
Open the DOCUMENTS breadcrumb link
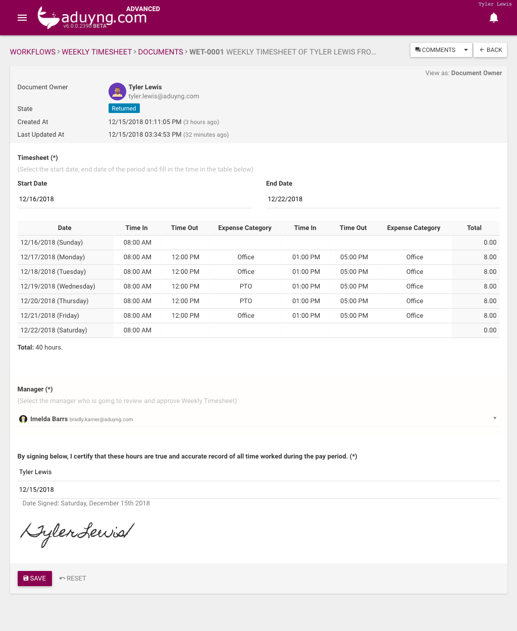point(161,51)
